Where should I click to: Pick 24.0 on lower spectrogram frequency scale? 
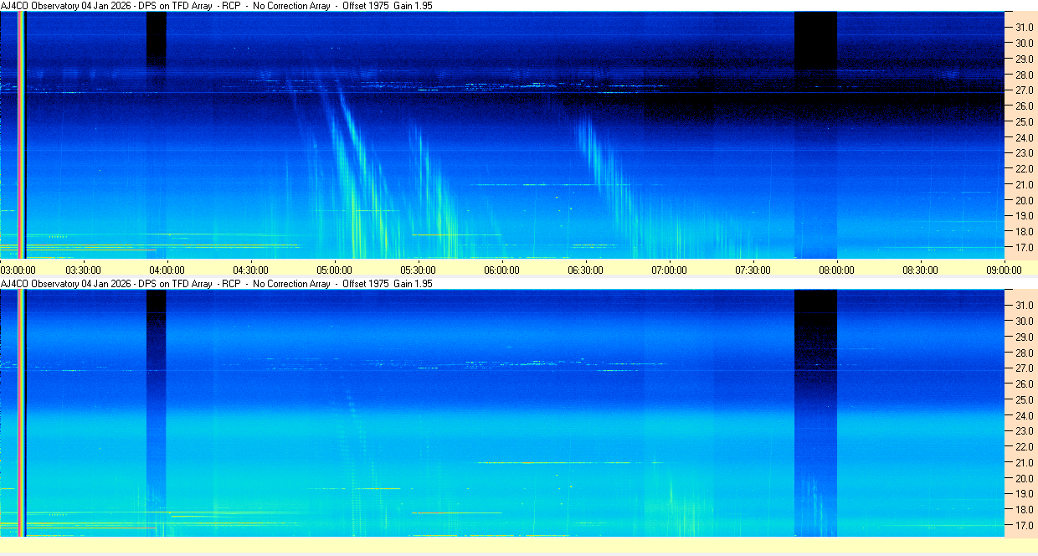coord(1025,415)
